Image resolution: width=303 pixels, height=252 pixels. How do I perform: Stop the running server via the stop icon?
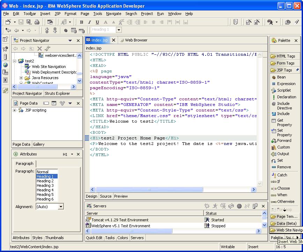pyautogui.click(x=240, y=206)
